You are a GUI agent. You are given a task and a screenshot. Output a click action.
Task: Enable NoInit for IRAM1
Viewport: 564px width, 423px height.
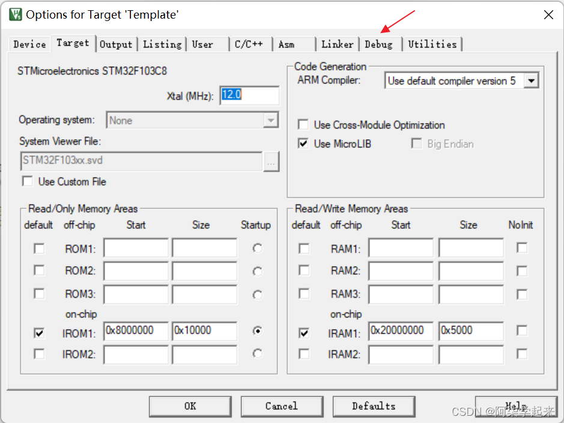522,330
